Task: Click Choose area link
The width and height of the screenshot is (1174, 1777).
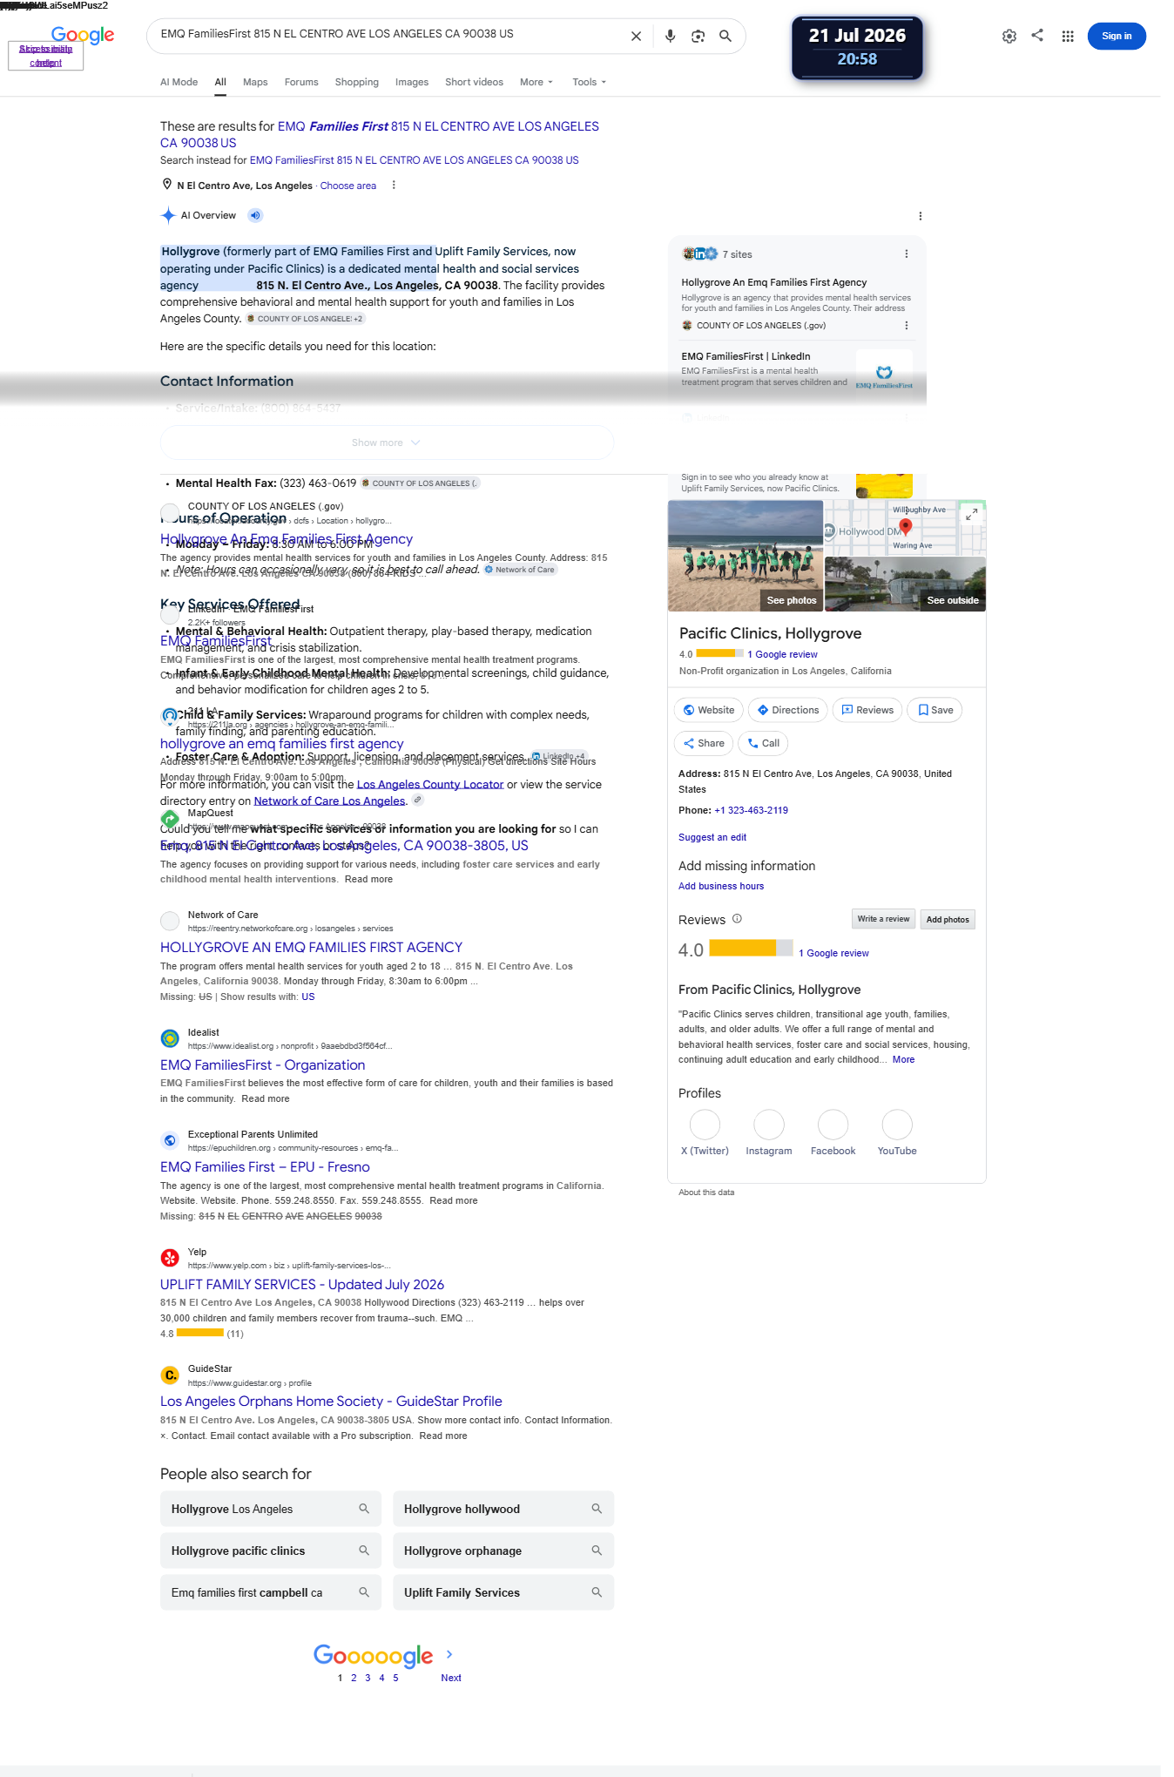Action: point(348,186)
